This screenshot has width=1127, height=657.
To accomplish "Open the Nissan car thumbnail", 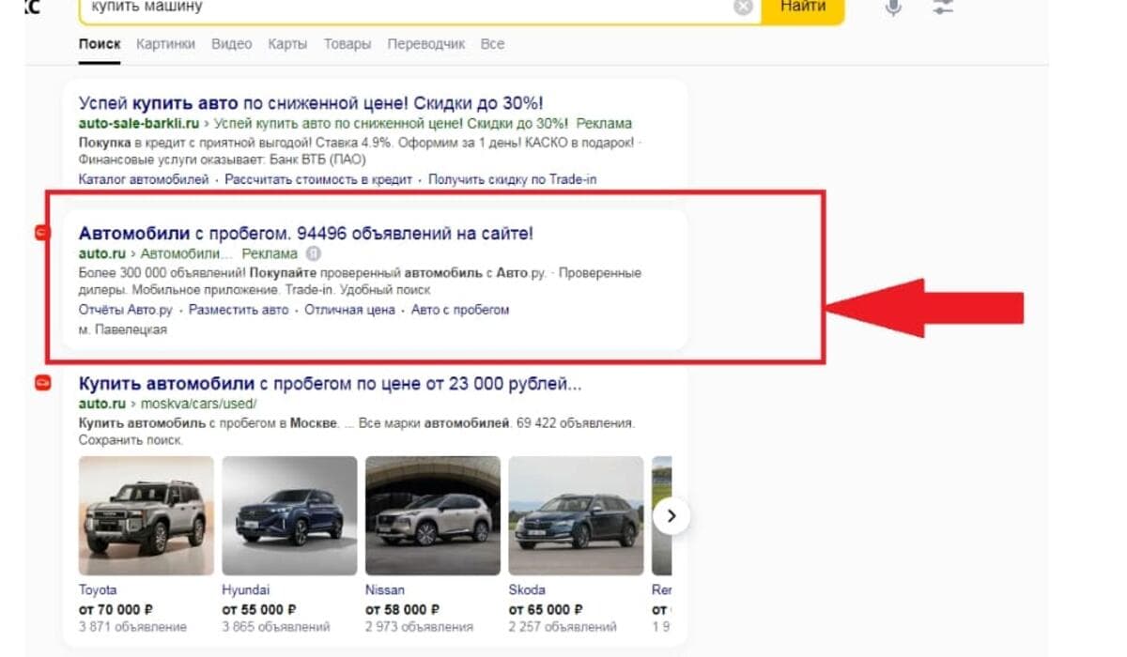I will (x=433, y=515).
